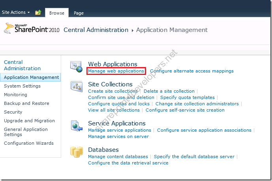Screen dimensions: 272x181
Task: Open Configure the data retrieval service
Action: click(128, 163)
